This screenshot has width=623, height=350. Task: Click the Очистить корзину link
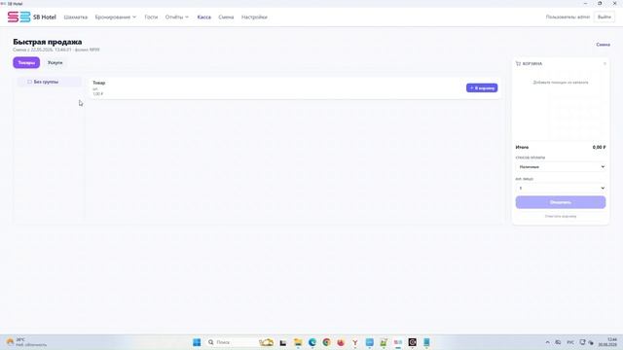click(561, 216)
